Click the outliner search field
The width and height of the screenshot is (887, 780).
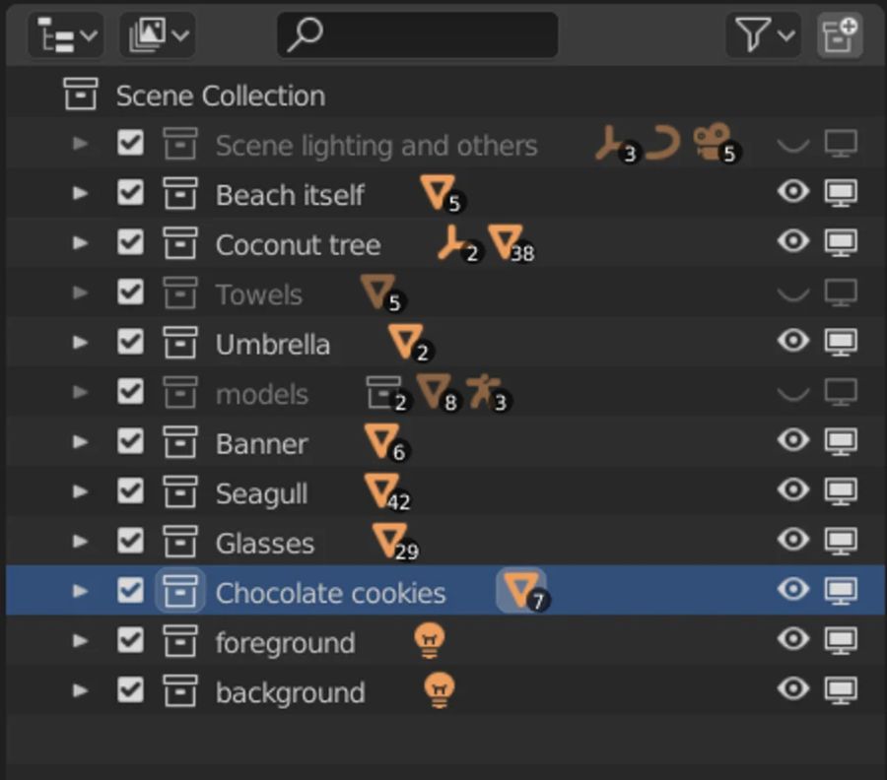click(418, 36)
